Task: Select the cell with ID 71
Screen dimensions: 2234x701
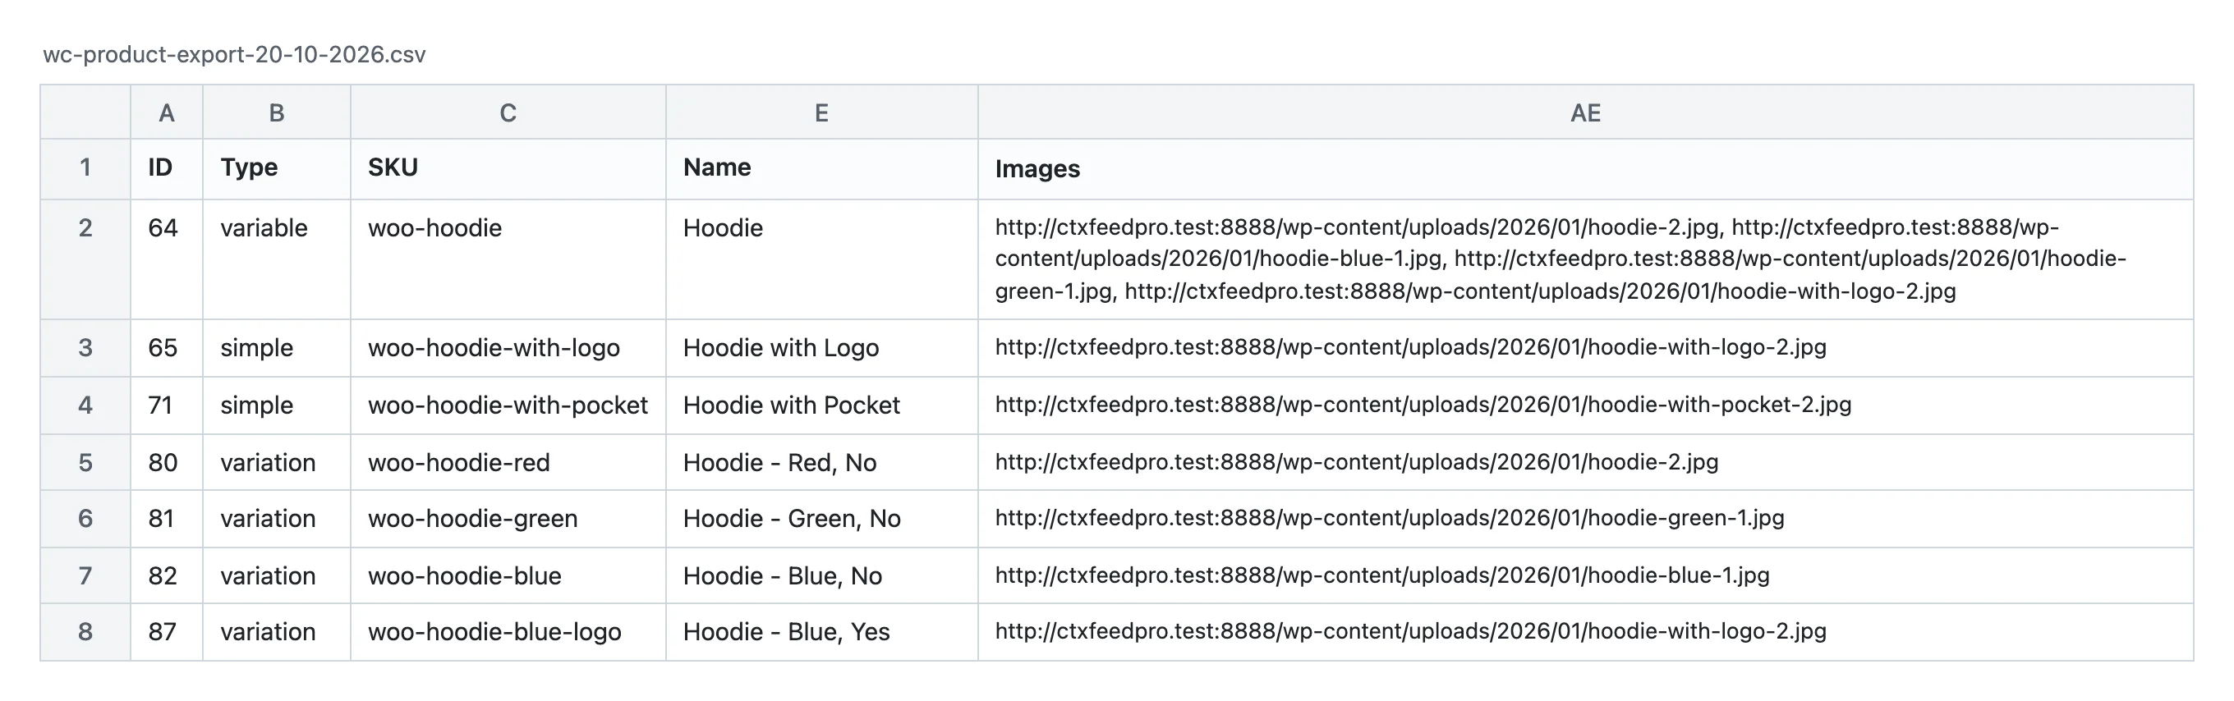Action: 167,405
